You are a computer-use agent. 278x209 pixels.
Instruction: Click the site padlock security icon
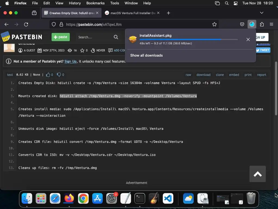61,24
